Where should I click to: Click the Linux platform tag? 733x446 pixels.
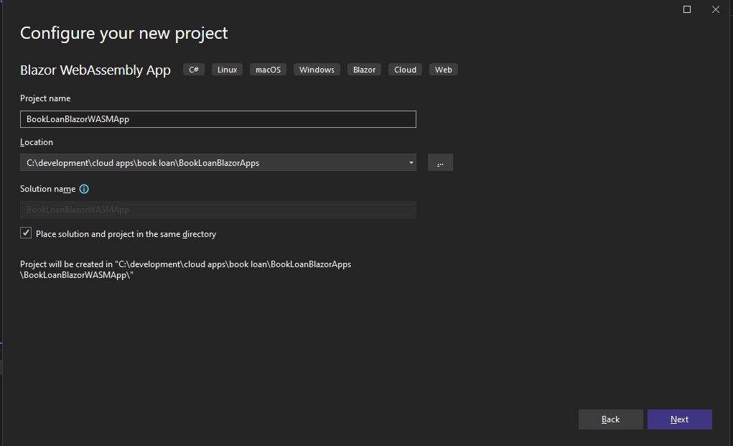point(227,70)
